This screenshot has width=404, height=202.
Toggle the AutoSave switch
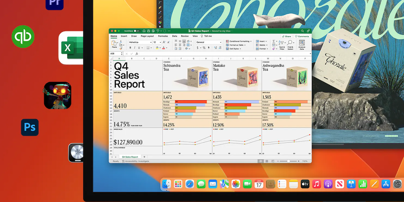[137, 31]
